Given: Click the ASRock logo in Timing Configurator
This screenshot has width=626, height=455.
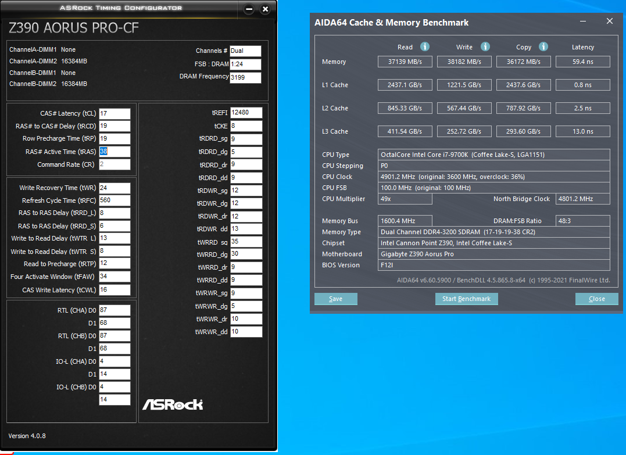Looking at the screenshot, I should coord(173,404).
